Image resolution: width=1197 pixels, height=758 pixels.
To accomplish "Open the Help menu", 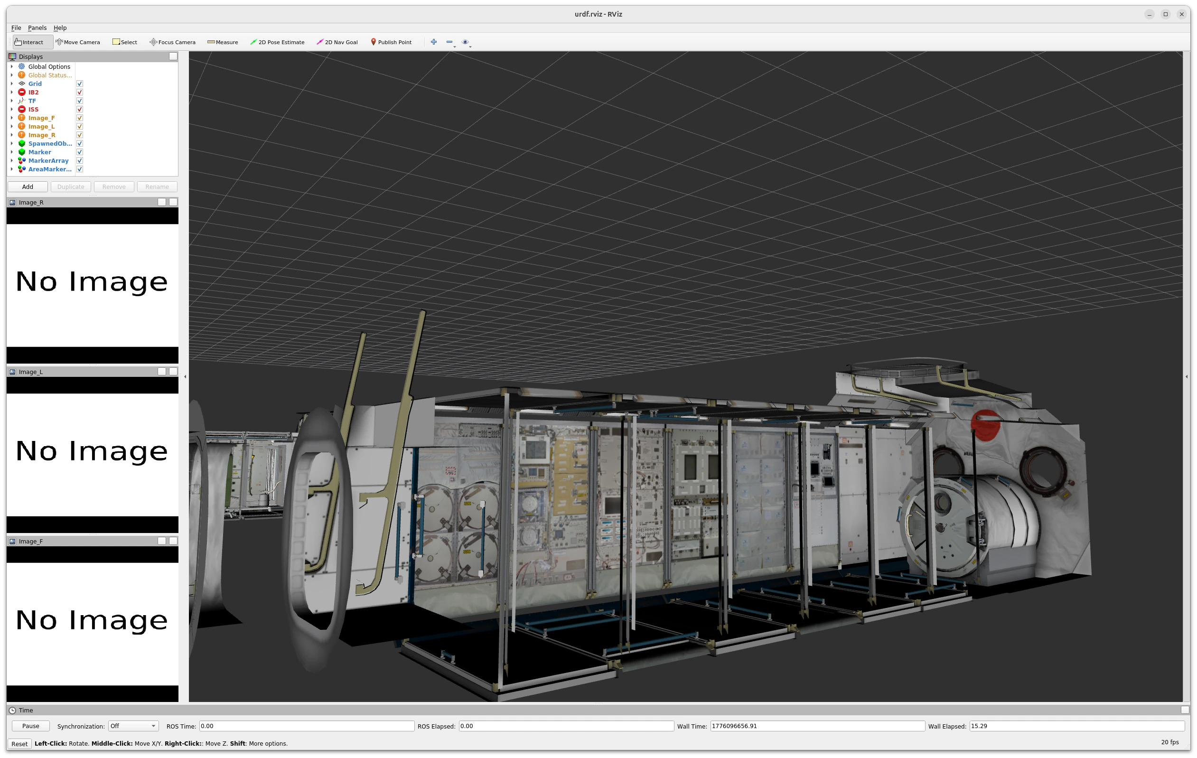I will (60, 28).
